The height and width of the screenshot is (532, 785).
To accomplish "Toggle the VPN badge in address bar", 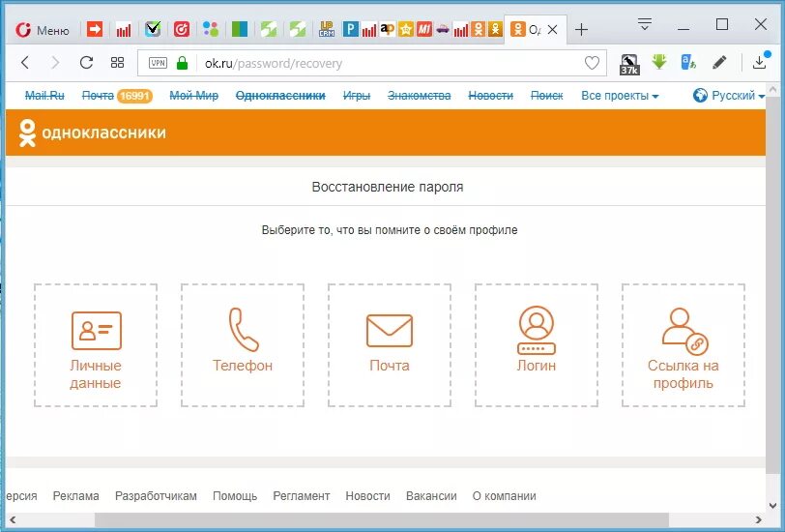I will point(158,63).
